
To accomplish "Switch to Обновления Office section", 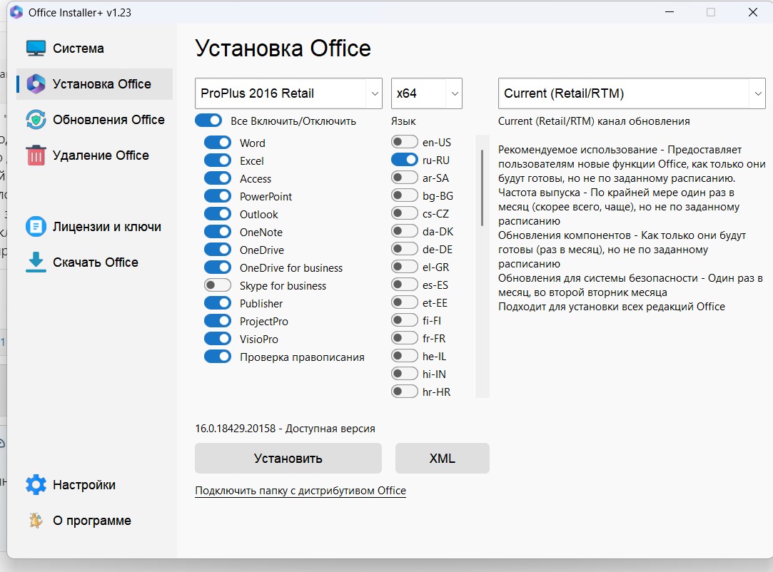I will (94, 120).
